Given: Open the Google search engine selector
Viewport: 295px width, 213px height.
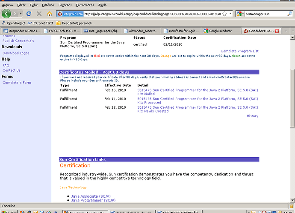Looking at the screenshot, I should click(x=240, y=14).
